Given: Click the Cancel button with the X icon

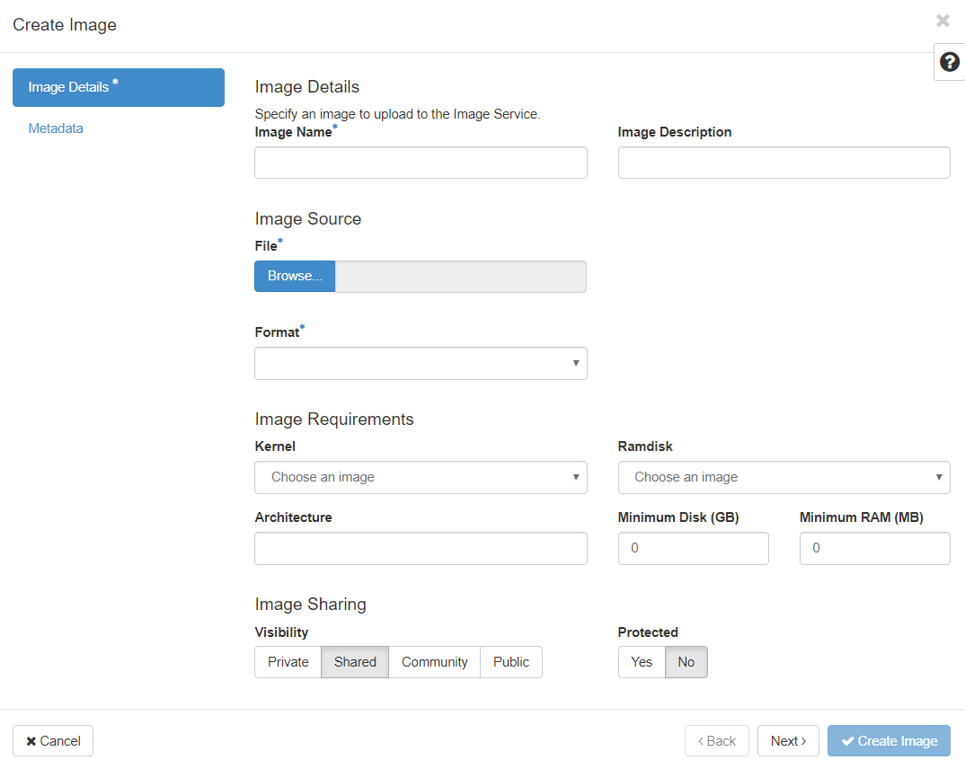Looking at the screenshot, I should [x=52, y=740].
